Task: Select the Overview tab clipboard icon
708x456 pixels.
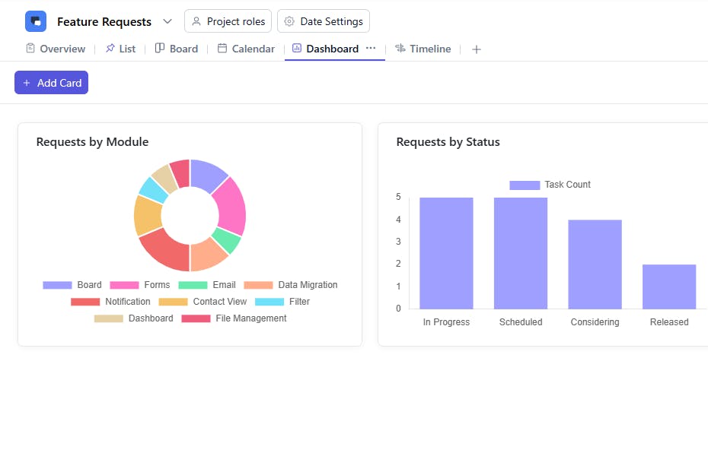Action: click(29, 48)
